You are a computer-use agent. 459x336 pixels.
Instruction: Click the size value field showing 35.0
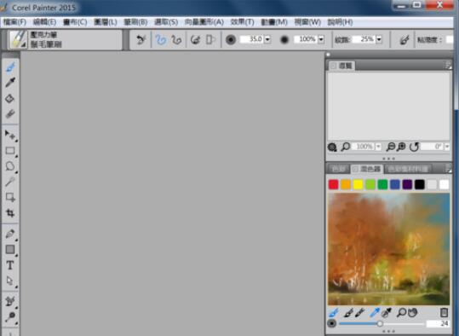252,39
